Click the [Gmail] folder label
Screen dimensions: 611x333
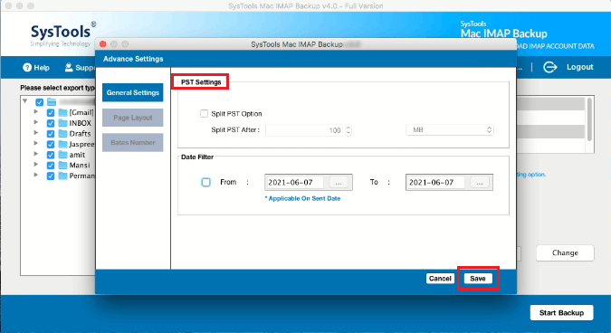[x=81, y=112]
